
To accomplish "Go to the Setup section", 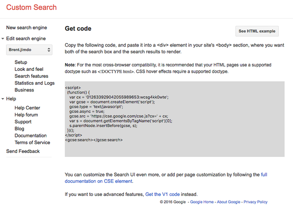I will 21,62.
